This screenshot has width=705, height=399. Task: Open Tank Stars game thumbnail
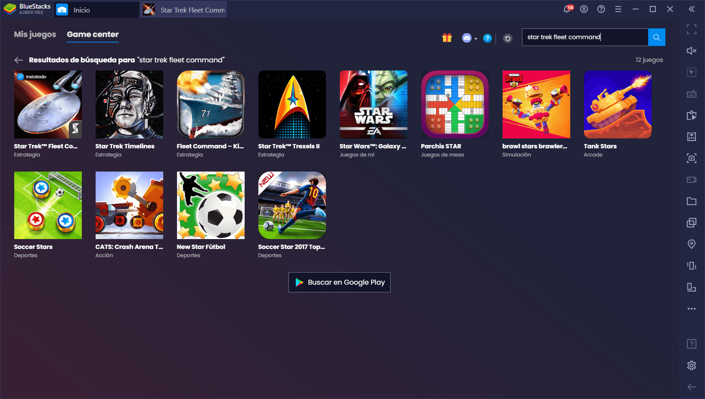click(x=618, y=104)
